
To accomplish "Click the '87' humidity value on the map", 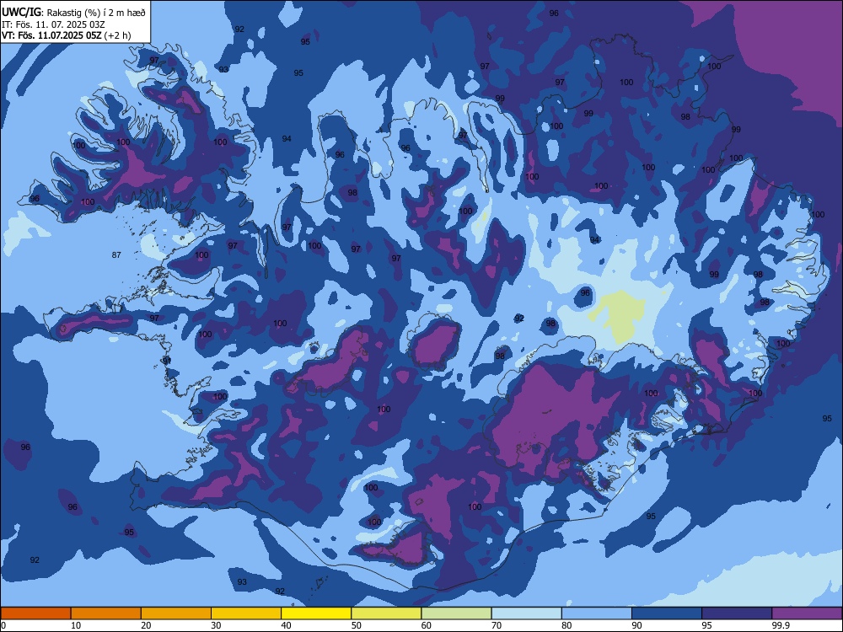I will (x=116, y=254).
